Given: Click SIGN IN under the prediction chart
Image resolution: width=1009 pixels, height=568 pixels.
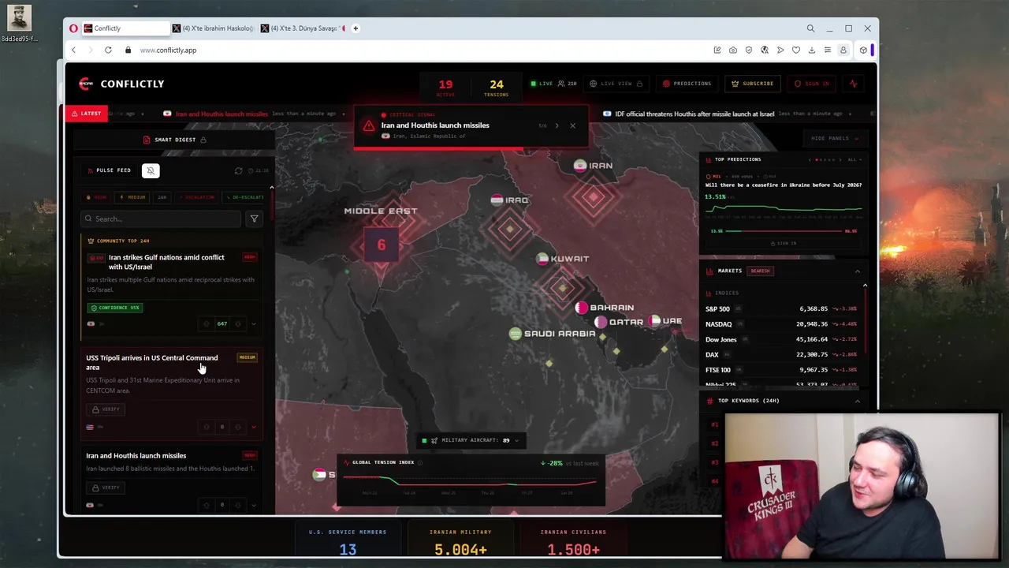Looking at the screenshot, I should pos(783,243).
